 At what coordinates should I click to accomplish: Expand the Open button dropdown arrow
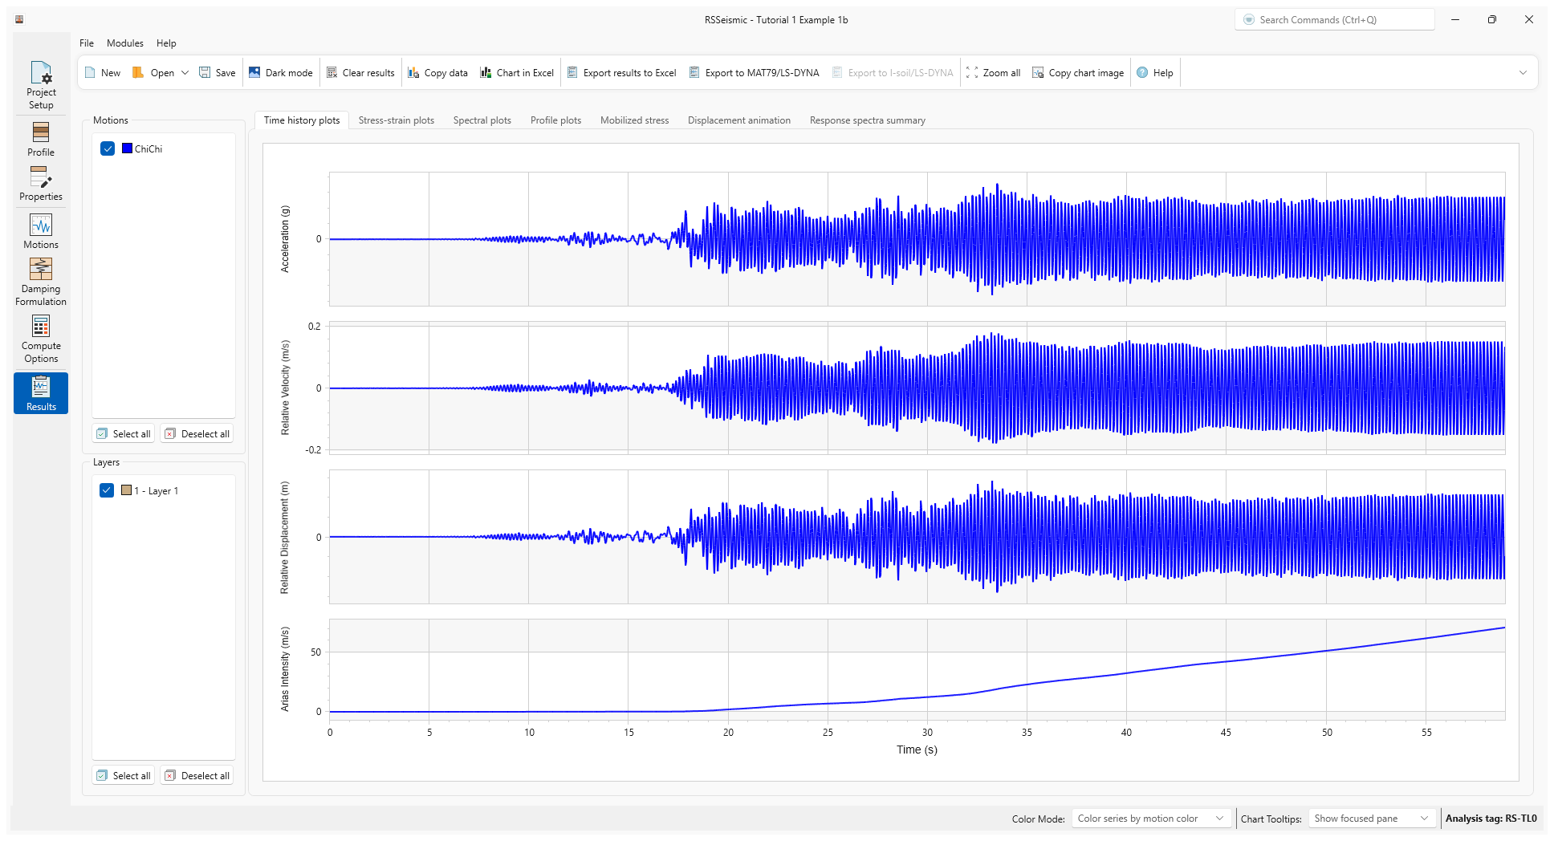185,73
